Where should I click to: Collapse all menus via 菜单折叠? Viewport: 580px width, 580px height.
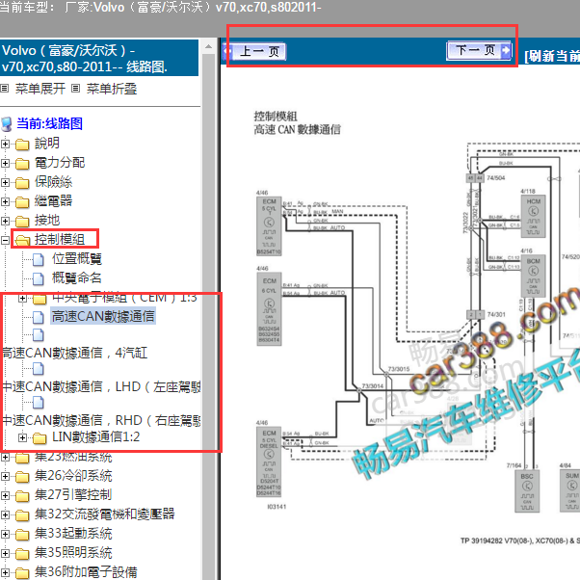coord(112,89)
